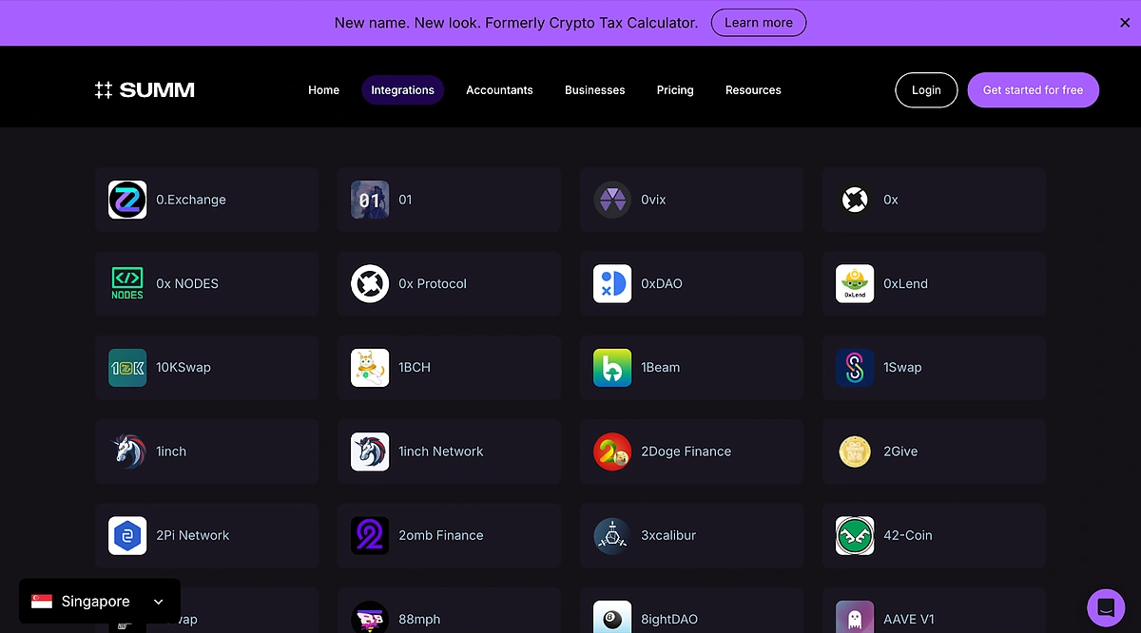Click the SUMM logo
Image resolution: width=1141 pixels, height=633 pixels.
pos(145,89)
